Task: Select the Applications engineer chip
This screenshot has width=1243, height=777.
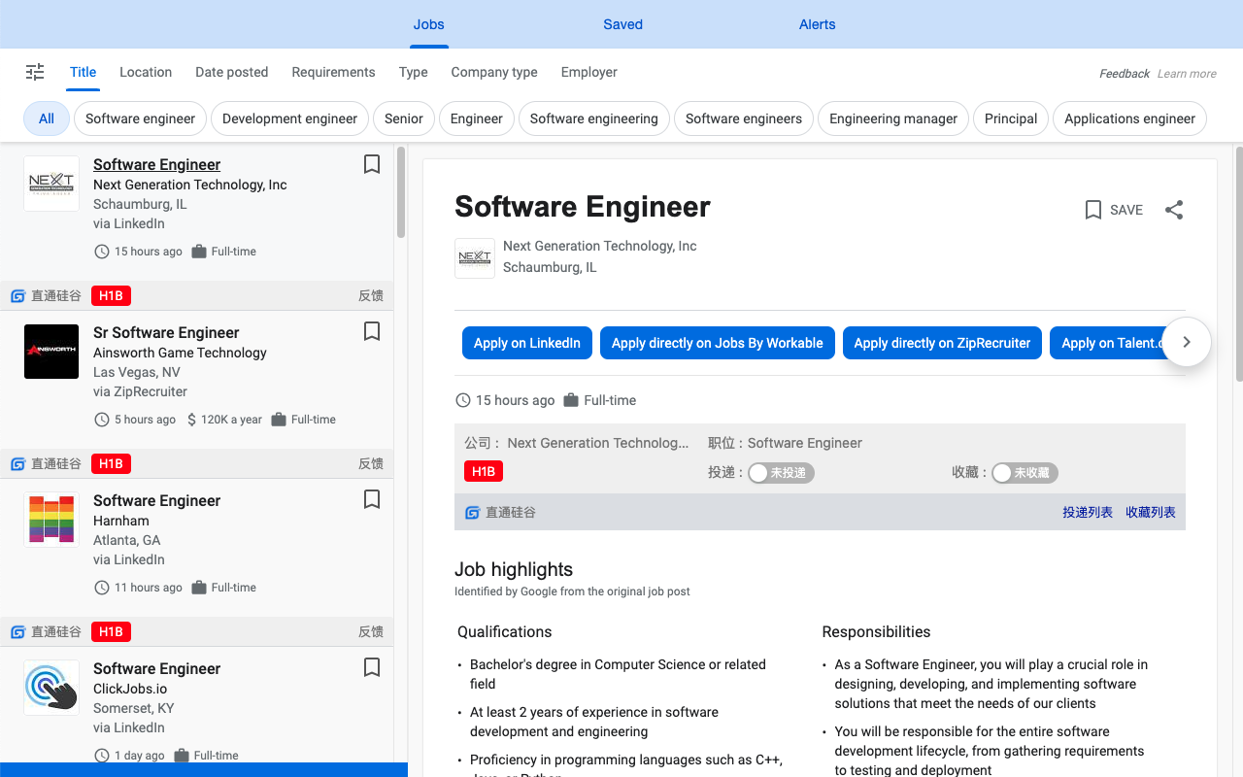Action: click(1129, 118)
